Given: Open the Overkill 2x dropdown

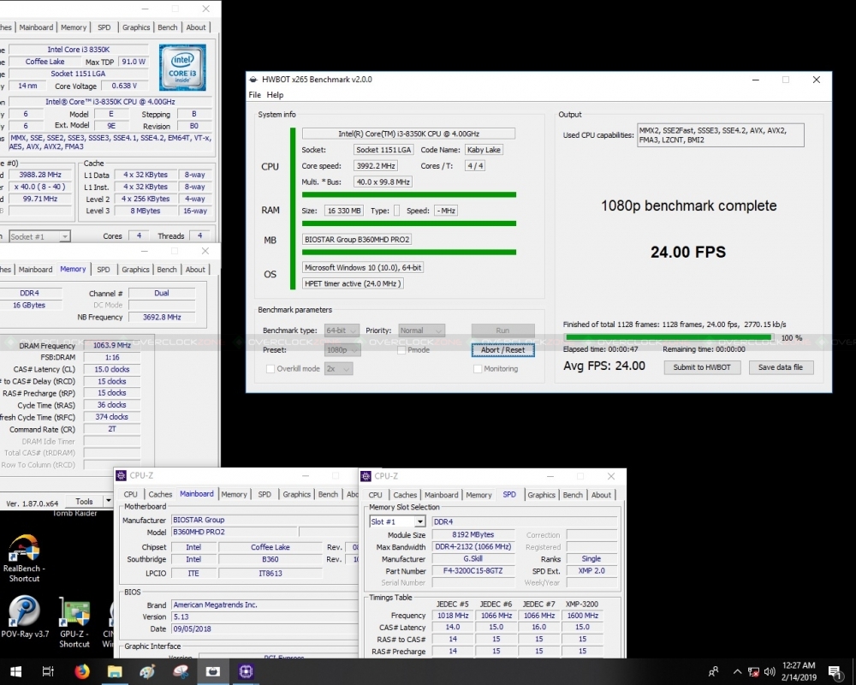Looking at the screenshot, I should pos(338,369).
